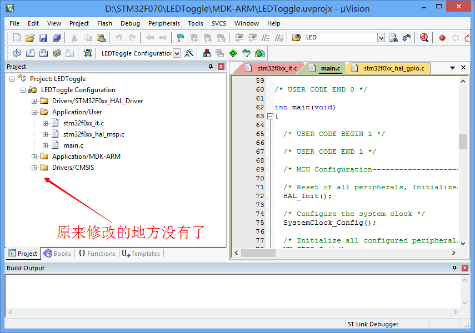The height and width of the screenshot is (333, 475).
Task: Open the File menu
Action: pos(14,23)
